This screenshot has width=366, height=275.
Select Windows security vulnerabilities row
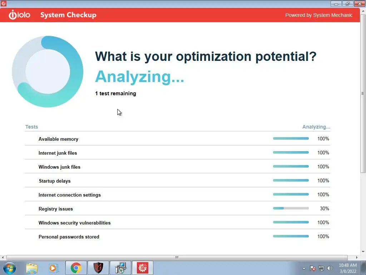coord(177,222)
